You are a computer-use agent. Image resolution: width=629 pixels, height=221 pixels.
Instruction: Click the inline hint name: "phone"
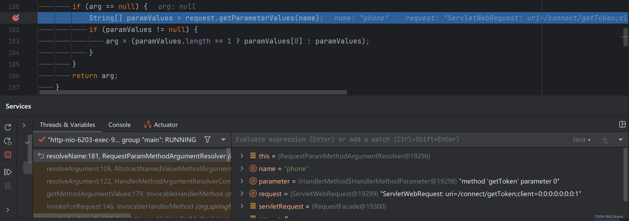[361, 18]
